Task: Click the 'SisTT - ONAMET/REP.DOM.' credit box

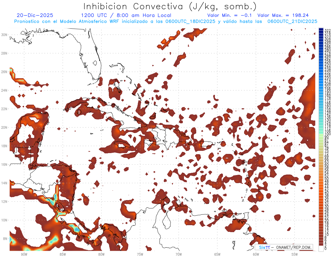Action: (x=284, y=247)
